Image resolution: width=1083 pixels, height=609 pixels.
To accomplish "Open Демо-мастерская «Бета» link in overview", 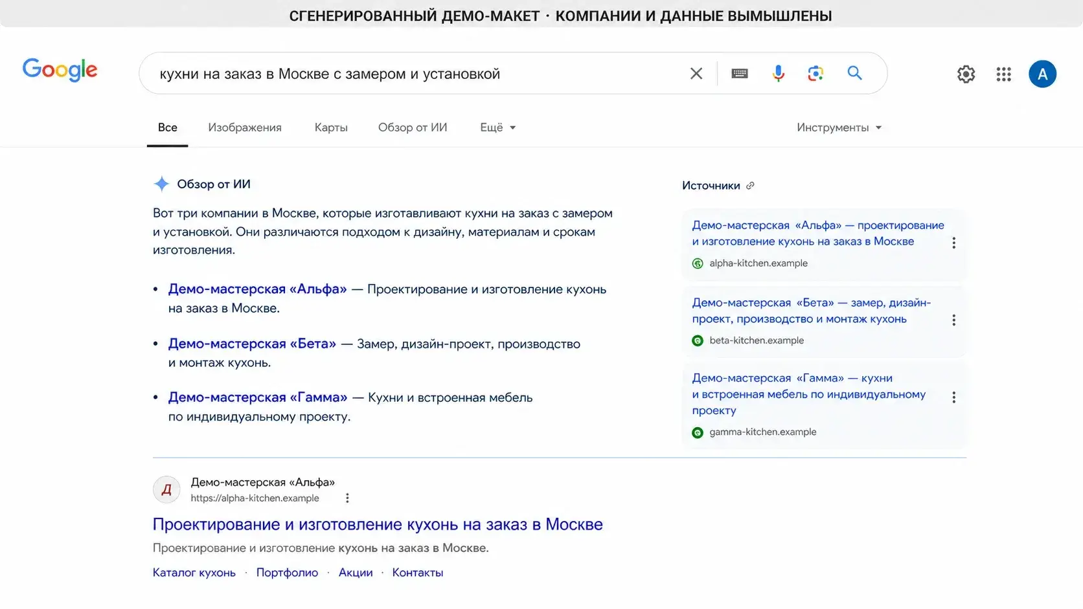I will pos(252,344).
